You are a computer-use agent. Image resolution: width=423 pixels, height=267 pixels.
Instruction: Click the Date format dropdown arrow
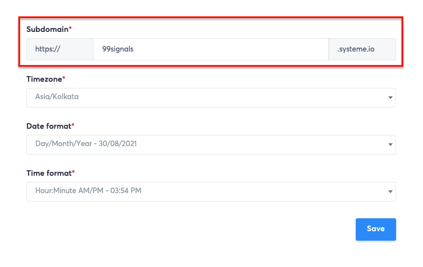390,144
